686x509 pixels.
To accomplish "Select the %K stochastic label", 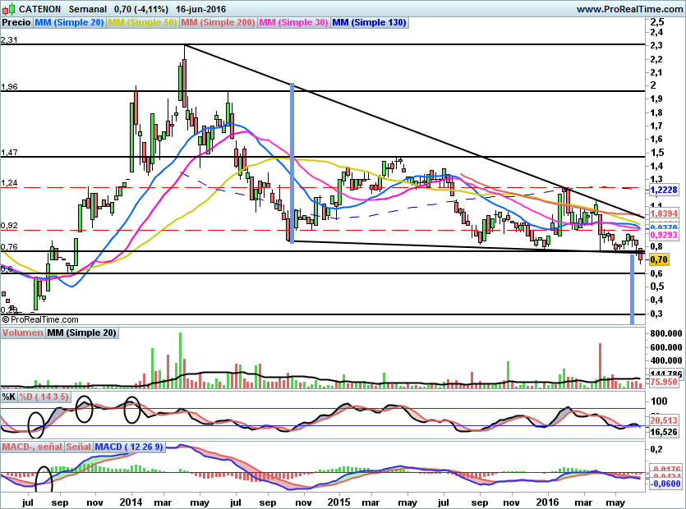I will click(x=9, y=397).
